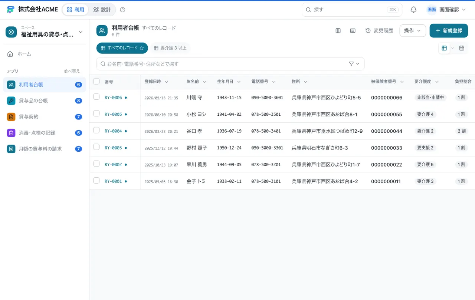Switch to the 設計 mode tab

(102, 10)
